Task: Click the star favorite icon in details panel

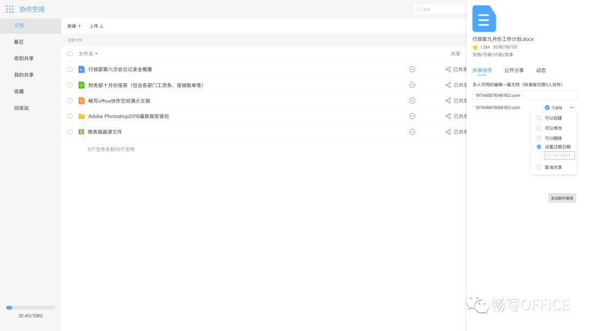Action: tap(475, 47)
